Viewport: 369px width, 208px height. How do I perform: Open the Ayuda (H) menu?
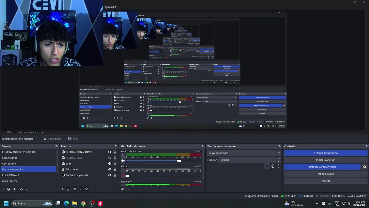click(x=110, y=7)
